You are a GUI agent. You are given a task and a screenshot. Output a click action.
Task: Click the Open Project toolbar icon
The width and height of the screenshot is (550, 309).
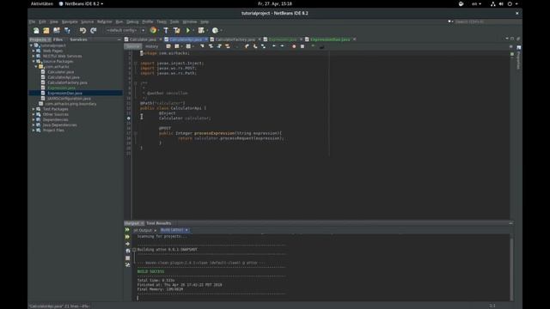(x=57, y=31)
